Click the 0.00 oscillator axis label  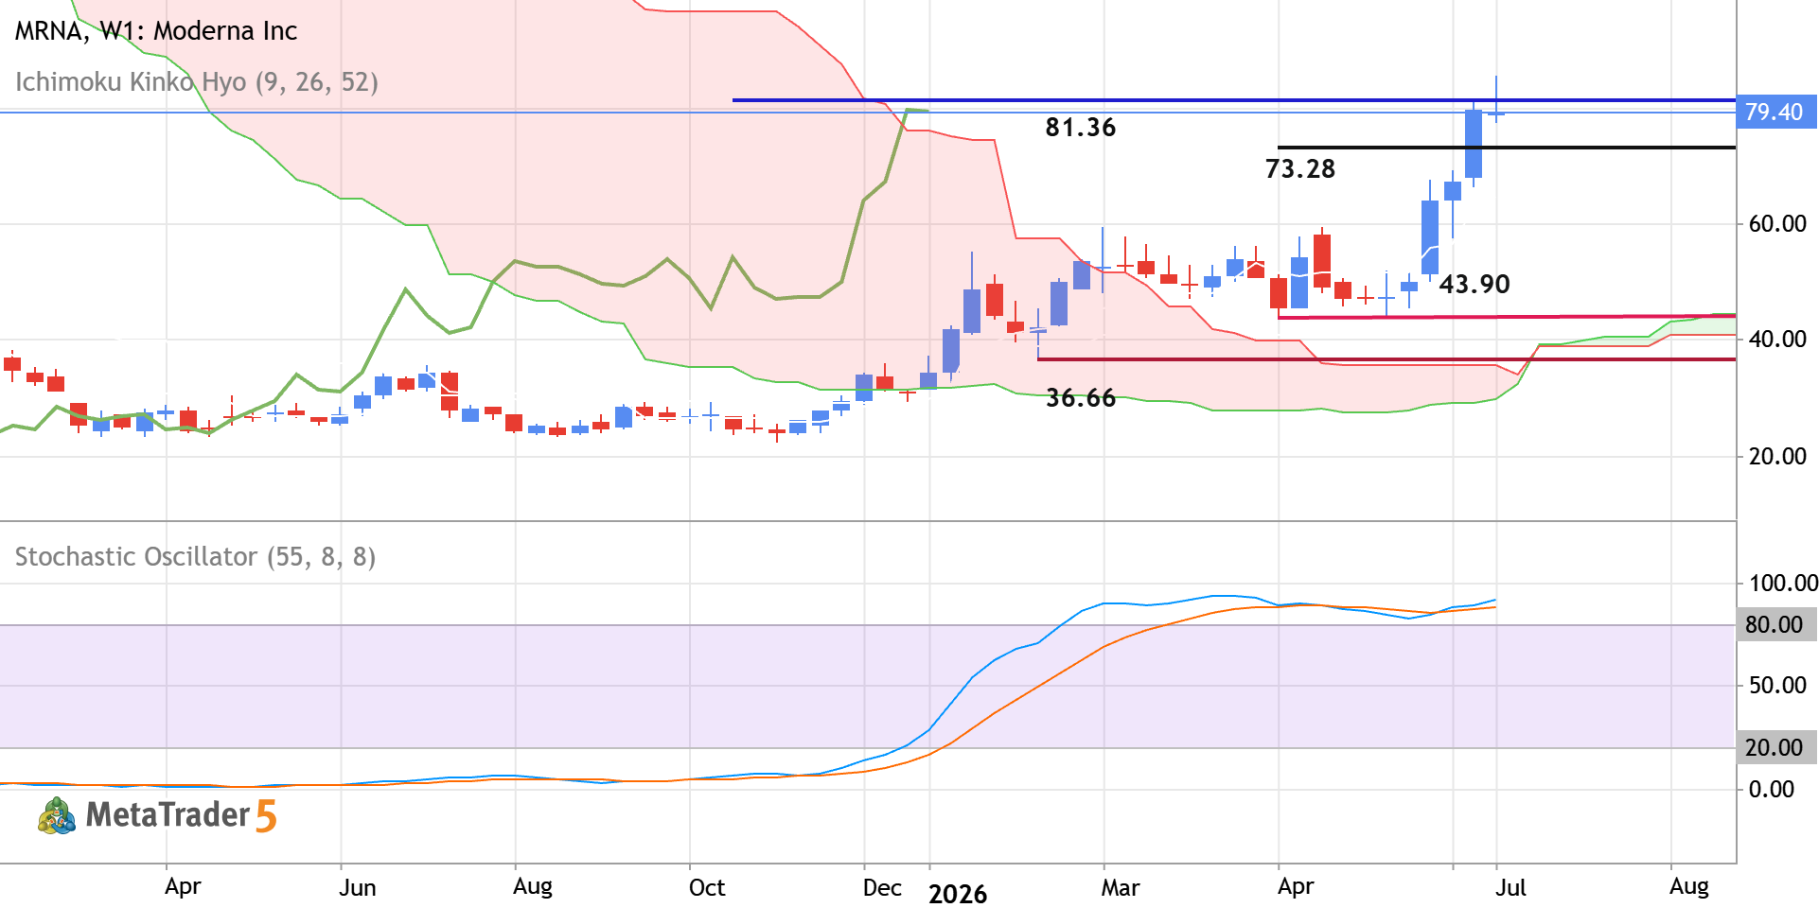point(1771,790)
